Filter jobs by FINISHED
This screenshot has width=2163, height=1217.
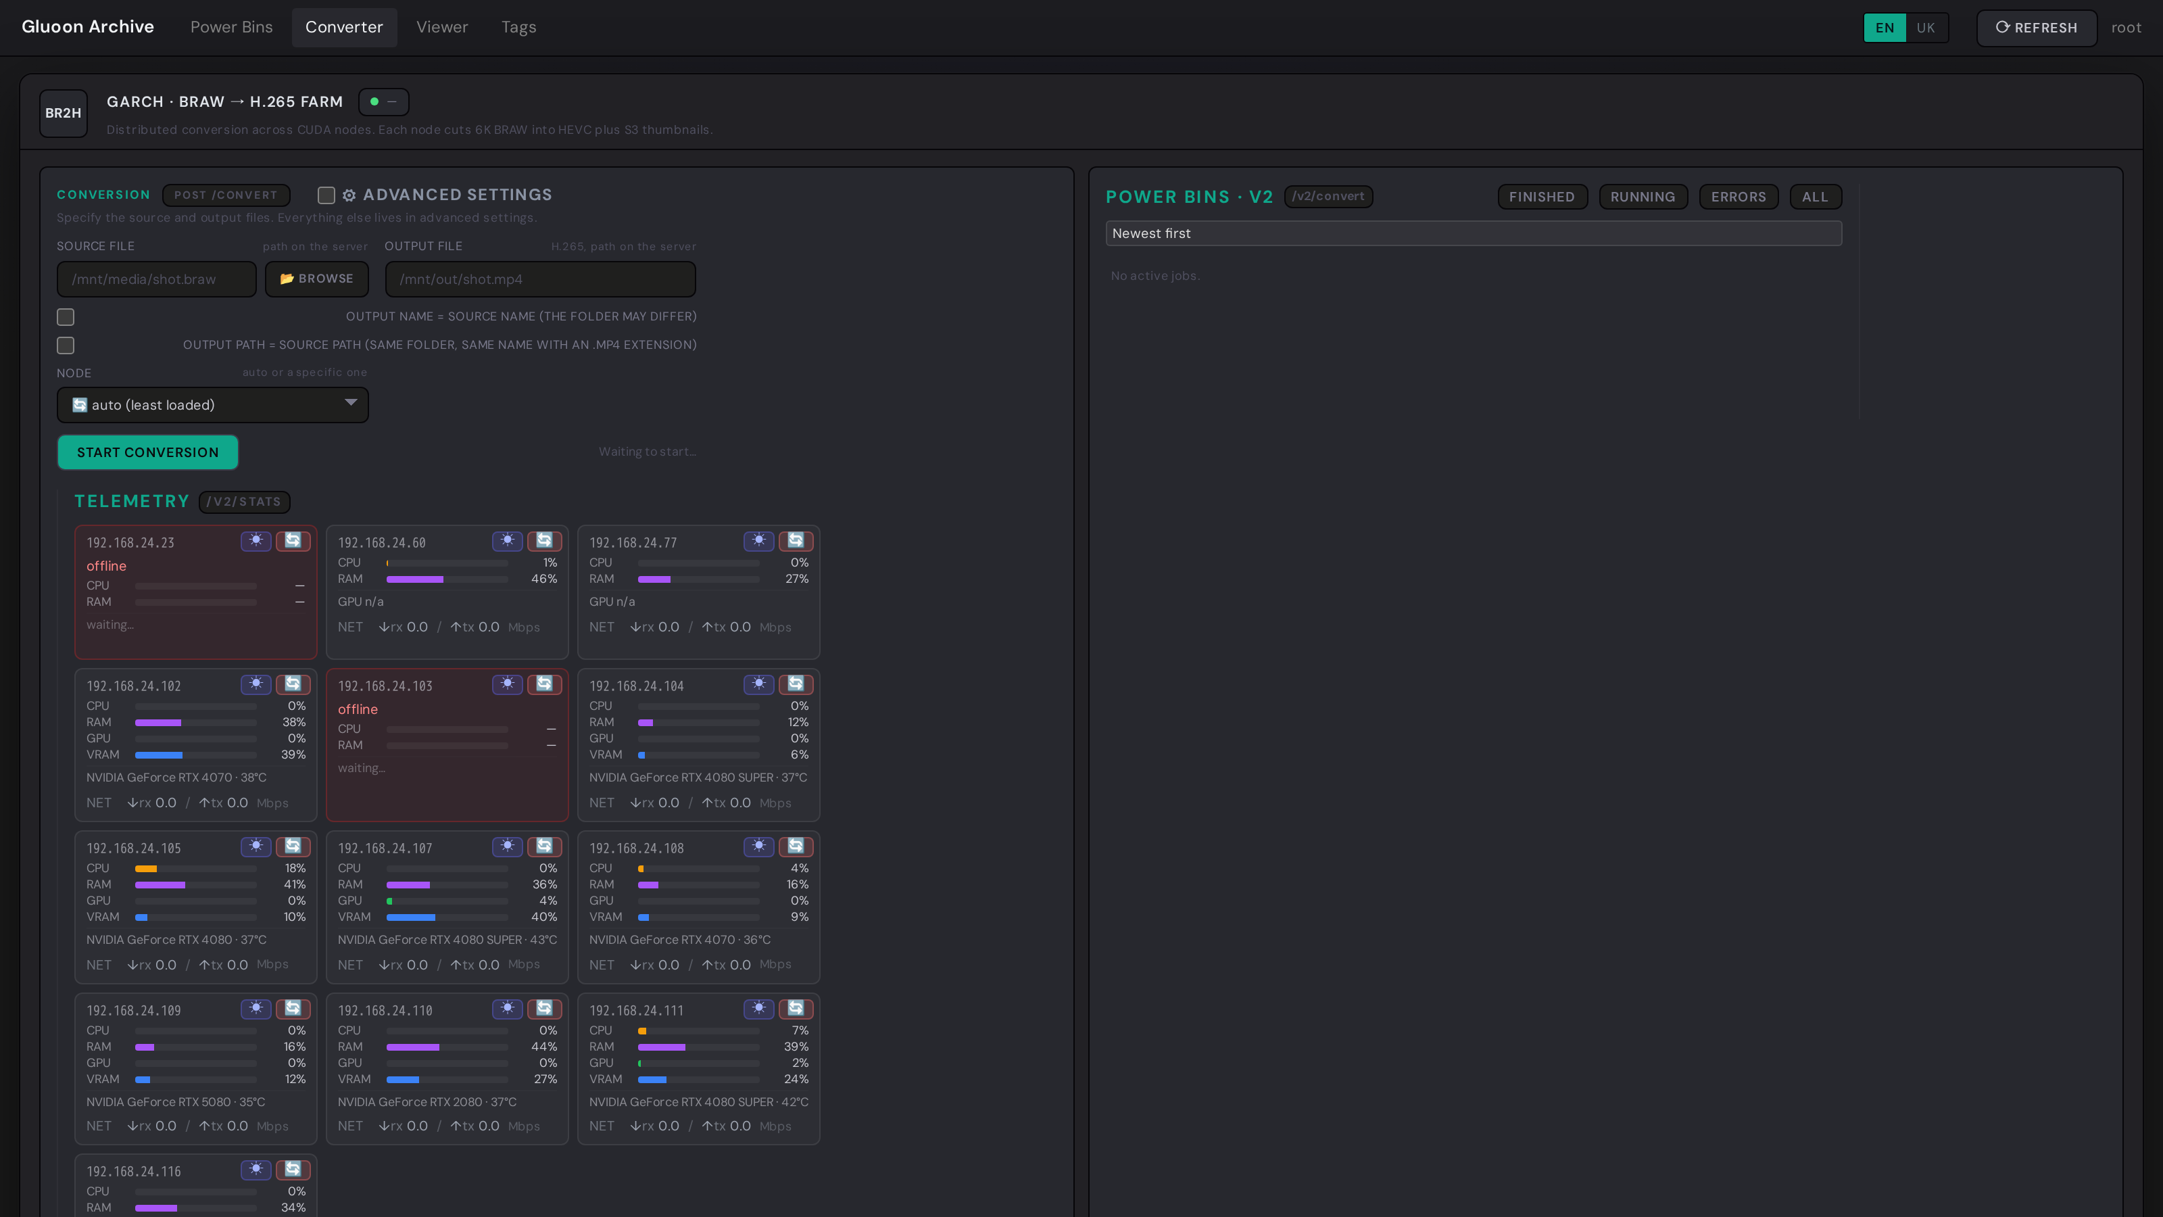point(1542,197)
